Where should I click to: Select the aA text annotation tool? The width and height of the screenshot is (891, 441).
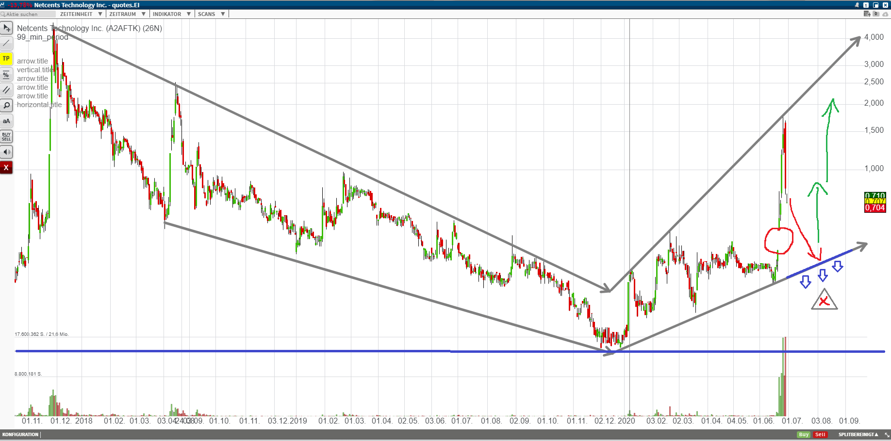click(6, 121)
